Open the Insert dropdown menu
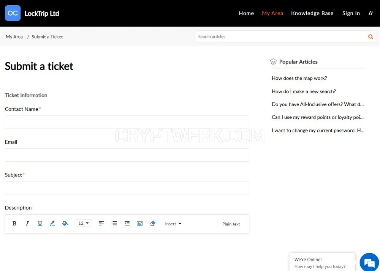This screenshot has height=271, width=380. click(173, 224)
